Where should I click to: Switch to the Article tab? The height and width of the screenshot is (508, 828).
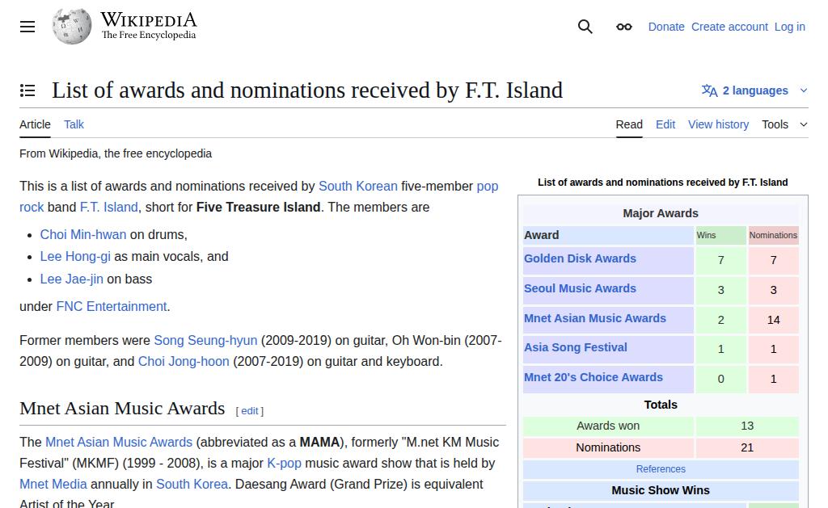tap(35, 124)
